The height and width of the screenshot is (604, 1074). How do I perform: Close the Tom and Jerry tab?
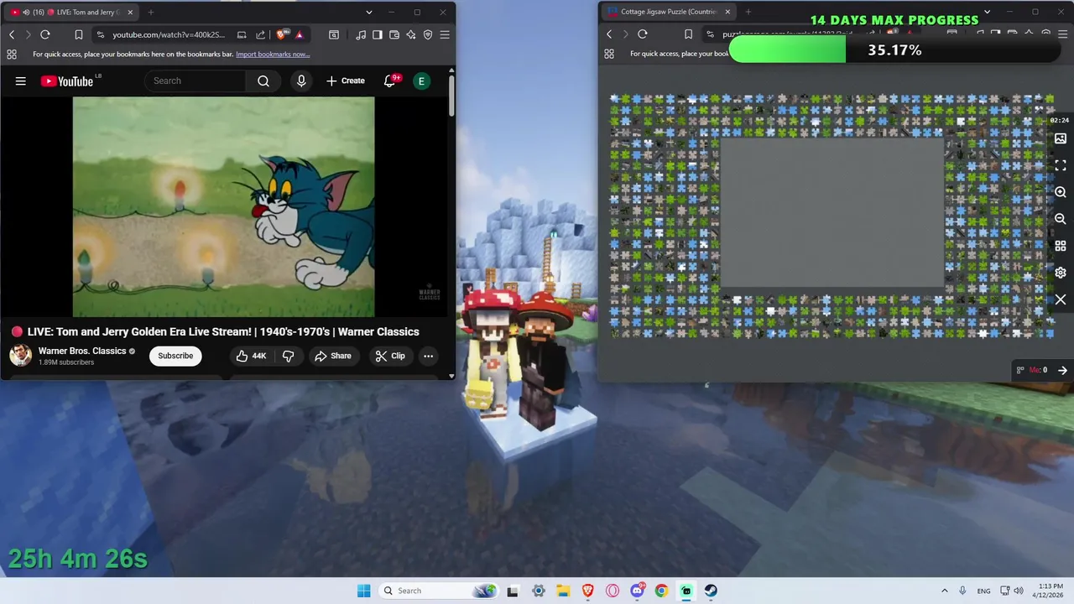tap(130, 13)
